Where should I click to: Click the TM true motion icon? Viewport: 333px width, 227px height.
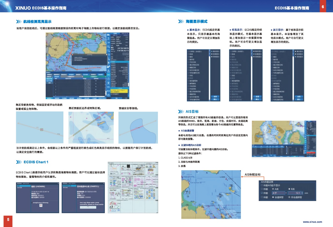(x=108, y=42)
